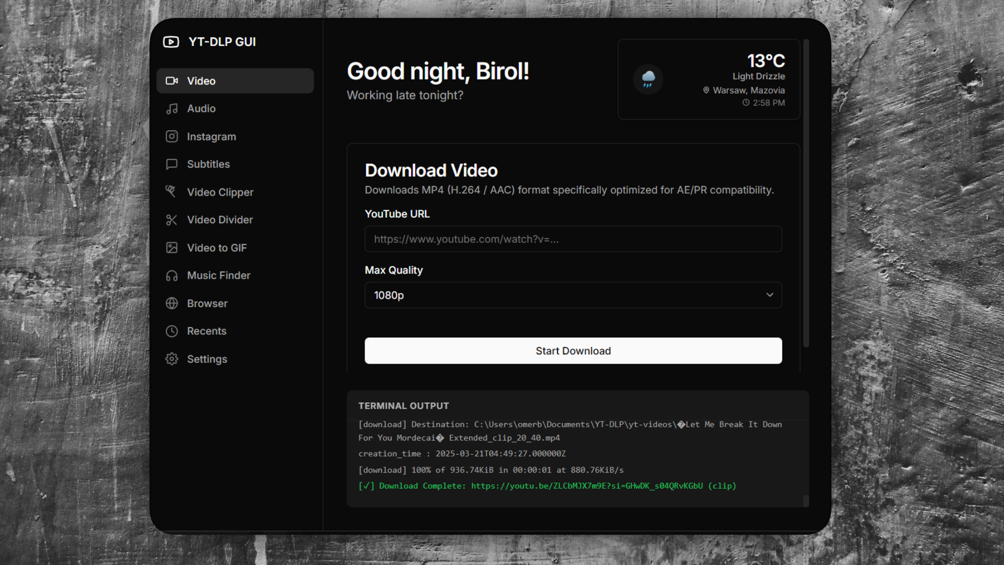This screenshot has height=565, width=1004.
Task: Click the Audio music note icon
Action: (172, 109)
